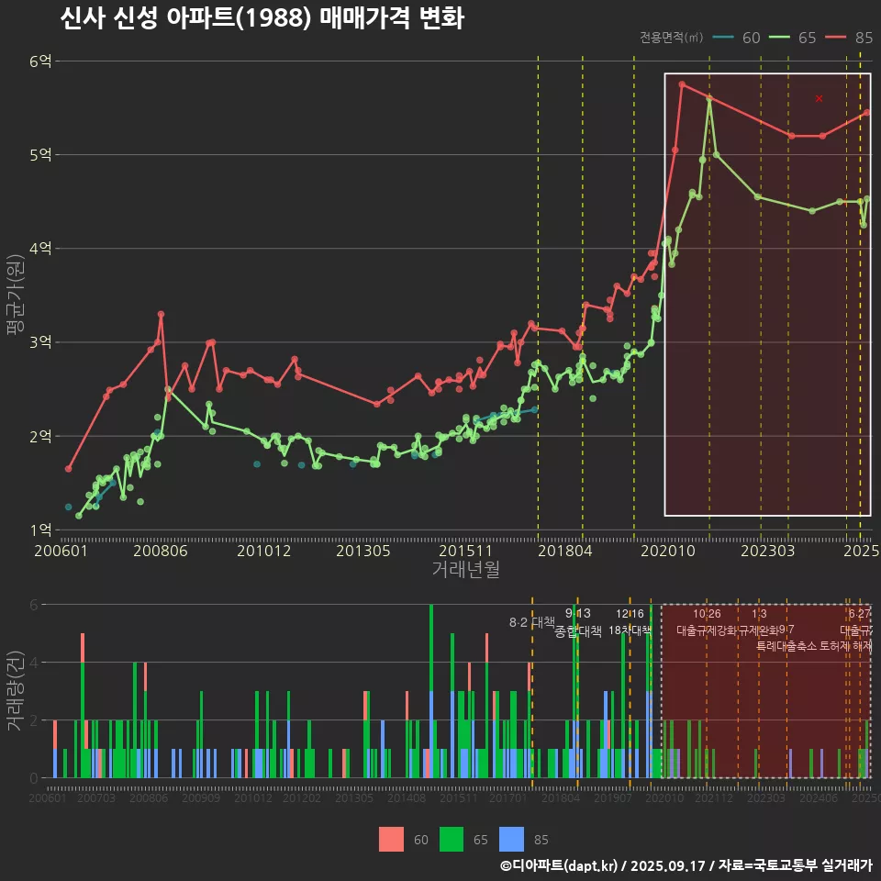Click the 대출규제강화 policy label
881x881 pixels.
pyautogui.click(x=706, y=630)
